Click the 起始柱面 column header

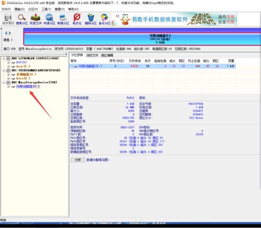coord(160,61)
